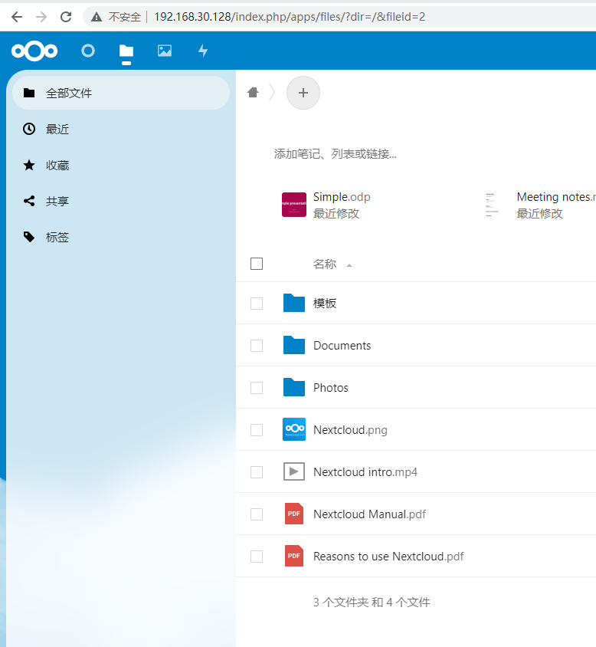Open recent file Meeting notes

point(556,197)
